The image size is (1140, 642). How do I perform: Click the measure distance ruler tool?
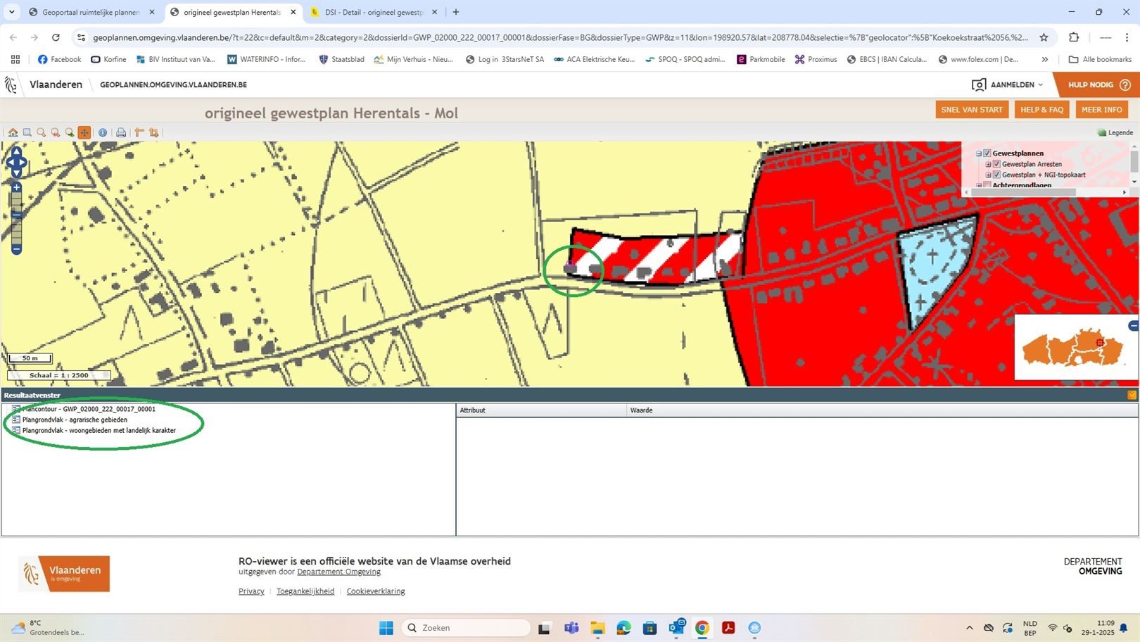pyautogui.click(x=139, y=132)
